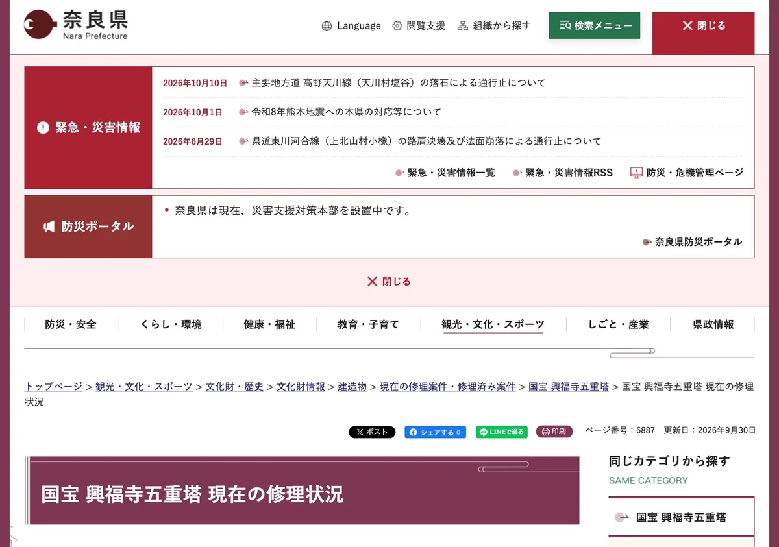The width and height of the screenshot is (779, 547).
Task: Click the X icon in header 閉じる button
Action: coord(687,26)
